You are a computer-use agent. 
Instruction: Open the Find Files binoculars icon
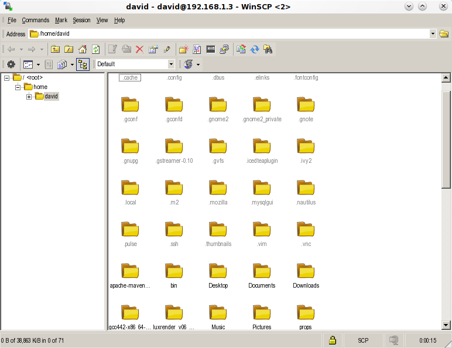(x=268, y=50)
